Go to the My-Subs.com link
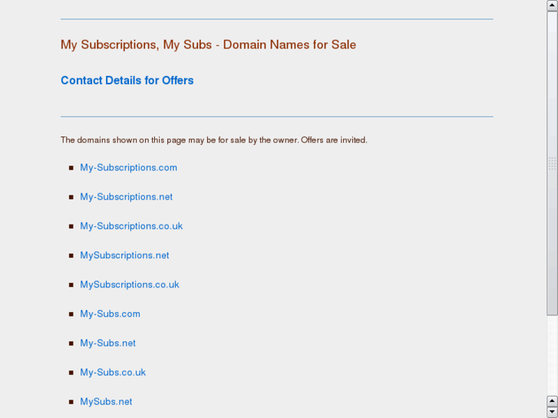Image resolution: width=558 pixels, height=418 pixels. (110, 313)
